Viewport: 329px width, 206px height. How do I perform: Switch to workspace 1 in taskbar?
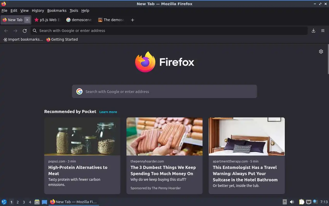click(x=12, y=202)
